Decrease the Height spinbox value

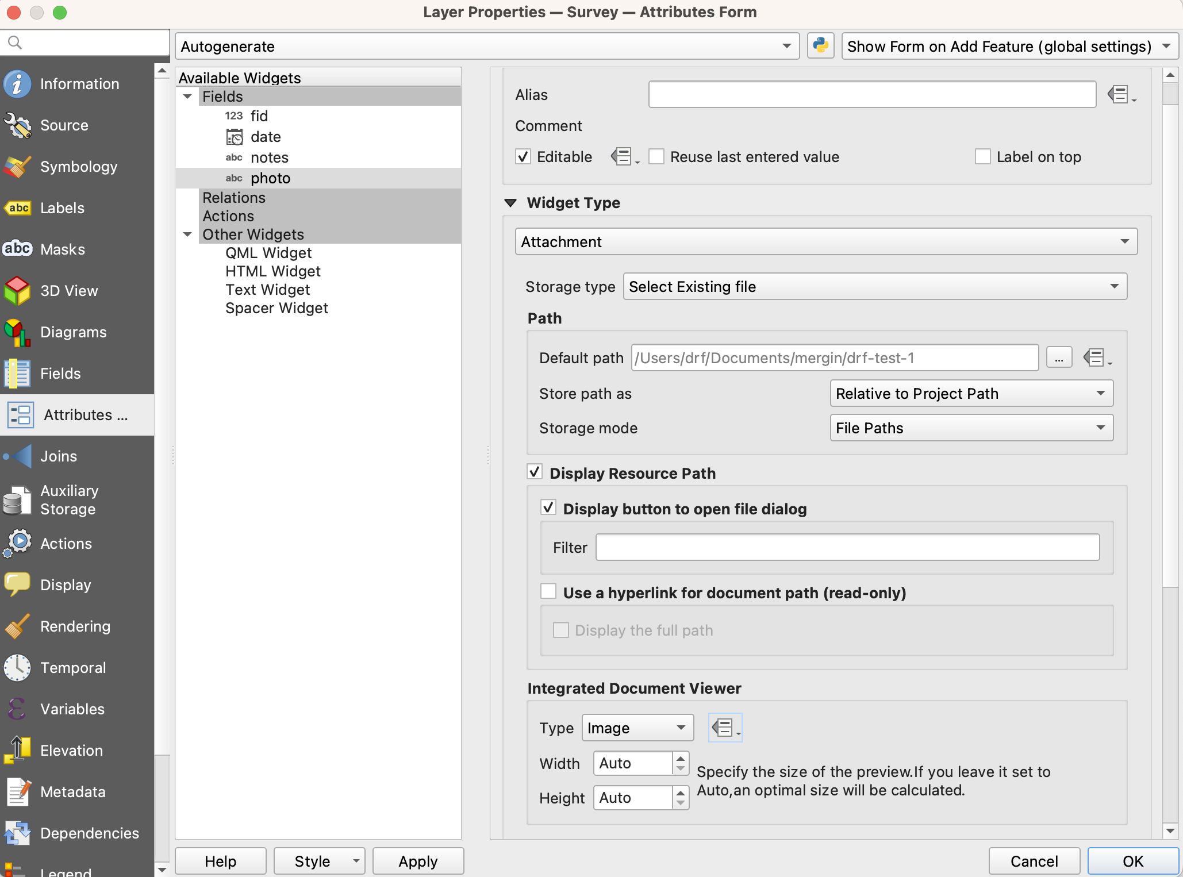pos(681,803)
